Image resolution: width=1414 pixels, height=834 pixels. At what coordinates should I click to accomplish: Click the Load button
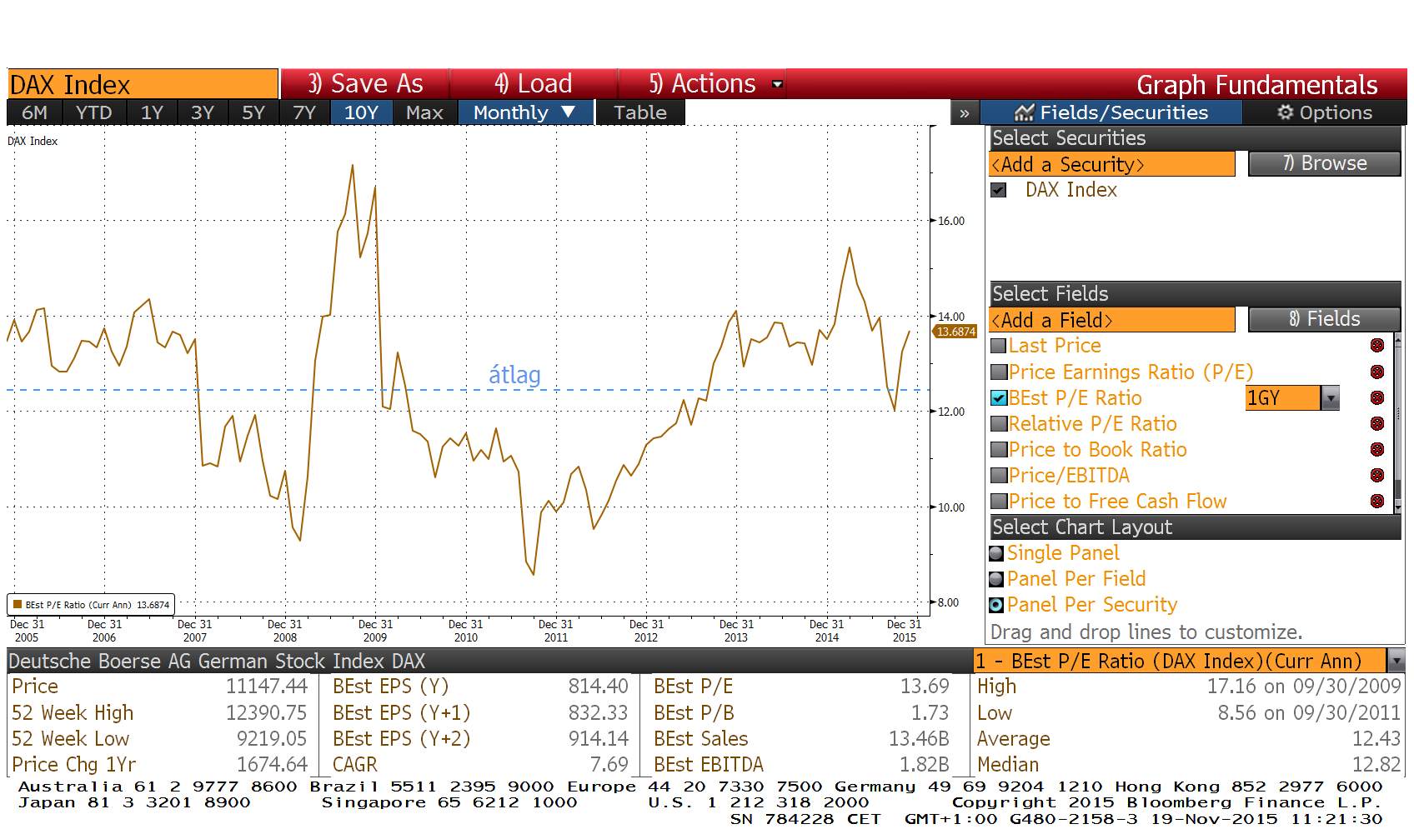pyautogui.click(x=534, y=84)
